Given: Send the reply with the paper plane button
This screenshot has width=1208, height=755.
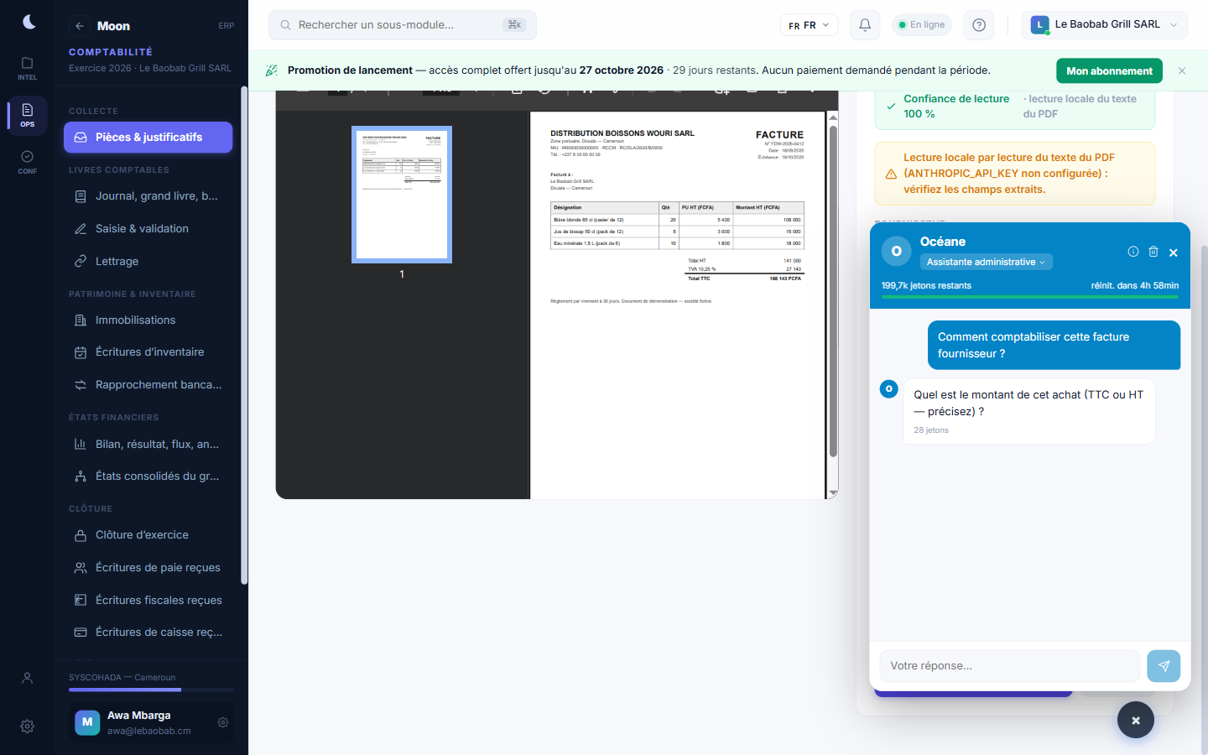Looking at the screenshot, I should (1164, 666).
